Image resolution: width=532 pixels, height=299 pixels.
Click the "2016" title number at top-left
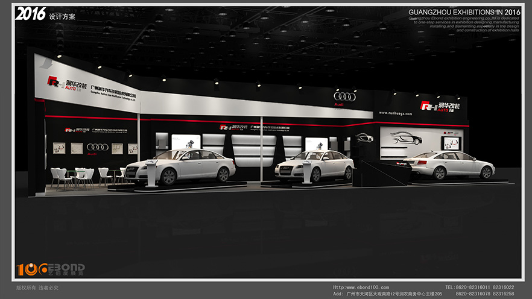[31, 14]
